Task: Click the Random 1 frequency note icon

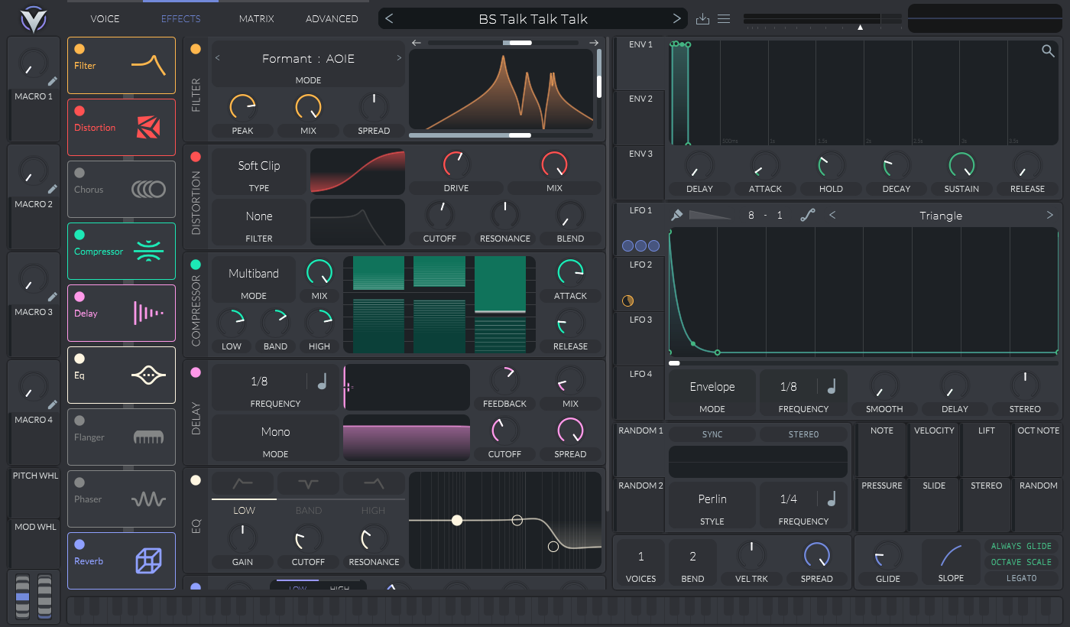Action: (x=832, y=499)
